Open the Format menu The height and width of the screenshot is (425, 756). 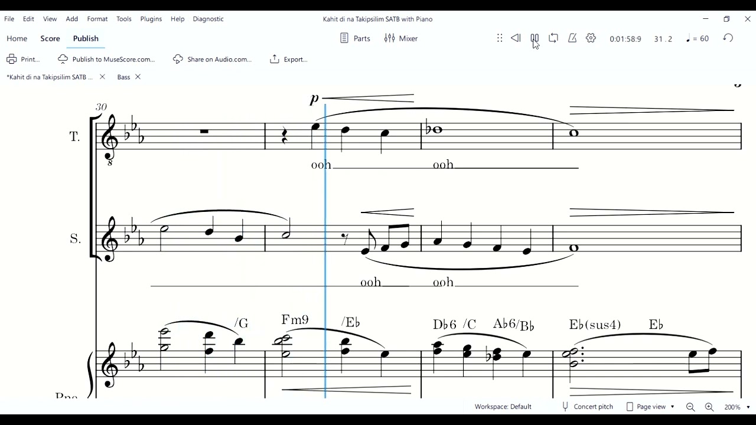click(x=97, y=19)
